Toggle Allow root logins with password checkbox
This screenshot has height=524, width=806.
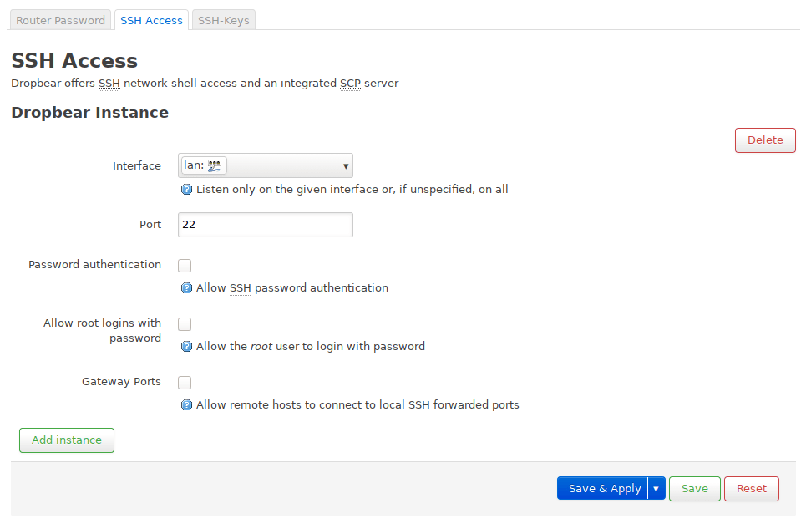[x=185, y=324]
